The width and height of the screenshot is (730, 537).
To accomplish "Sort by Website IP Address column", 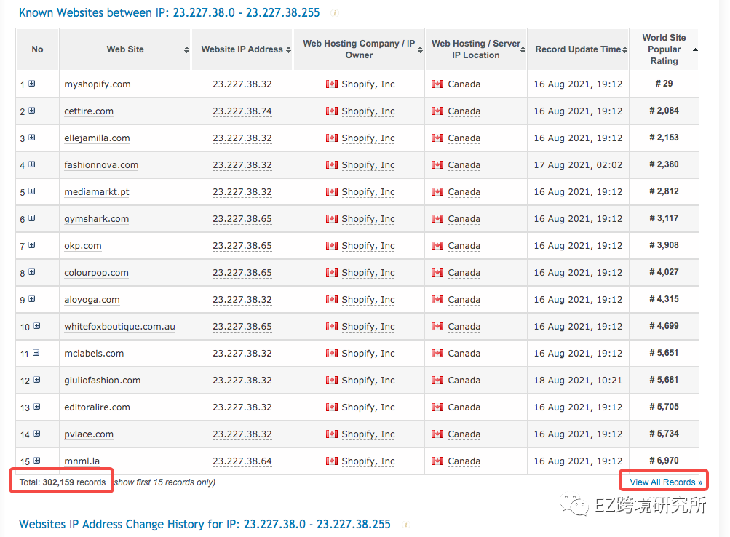I will coord(288,49).
